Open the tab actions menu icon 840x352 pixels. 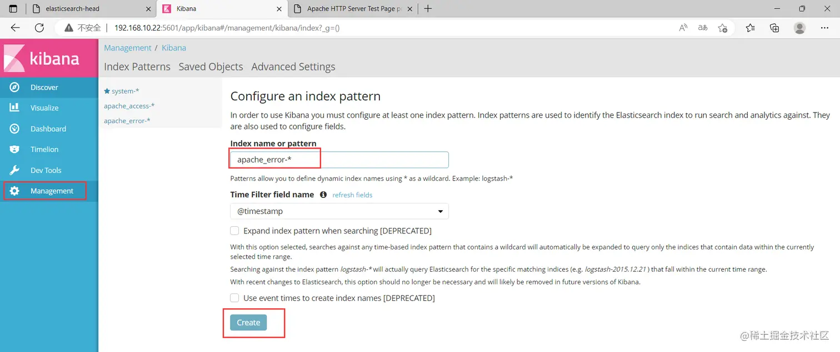tap(13, 8)
